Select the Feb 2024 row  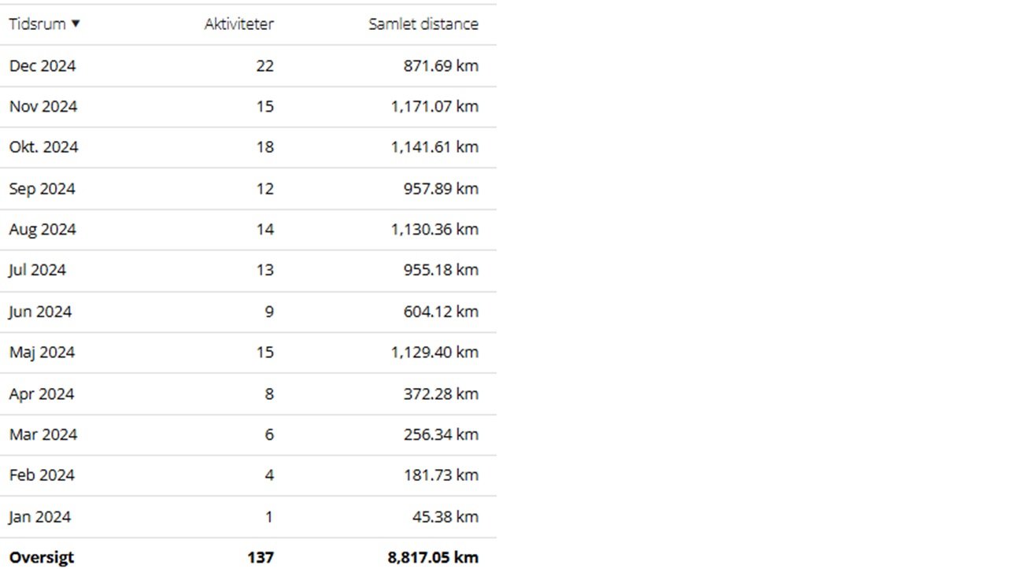(42, 475)
